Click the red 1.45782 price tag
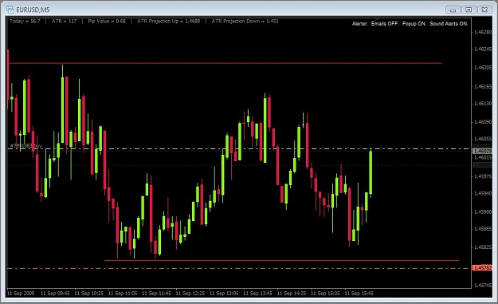Screen dimensions: 498x304 pos(482,268)
